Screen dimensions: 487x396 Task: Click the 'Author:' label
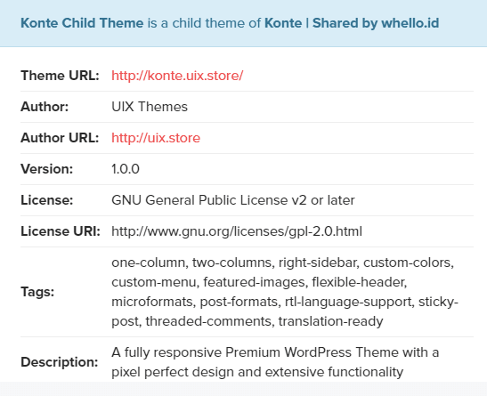(x=45, y=107)
